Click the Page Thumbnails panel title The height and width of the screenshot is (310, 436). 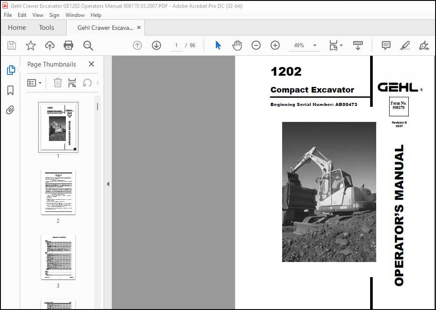(52, 64)
